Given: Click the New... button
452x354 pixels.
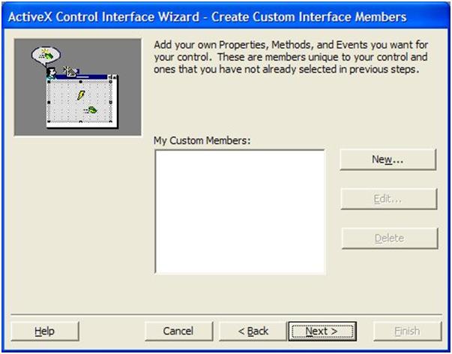Looking at the screenshot, I should coord(388,160).
